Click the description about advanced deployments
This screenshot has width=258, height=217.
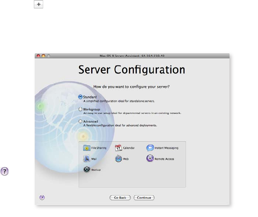pyautogui.click(x=120, y=125)
